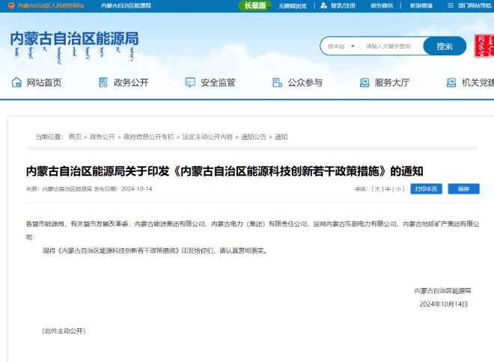Click the national emblem icon at top left
494x362 pixels.
coord(11,6)
